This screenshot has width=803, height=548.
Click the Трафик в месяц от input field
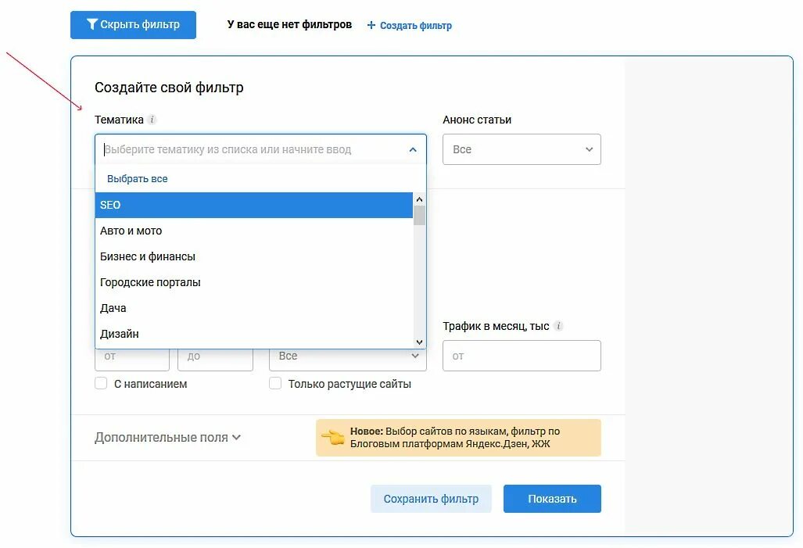[522, 356]
